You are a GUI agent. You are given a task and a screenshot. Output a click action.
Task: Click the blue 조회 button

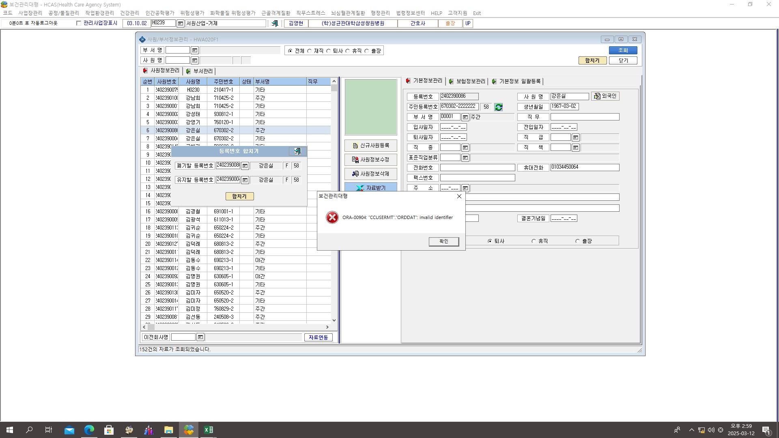623,50
